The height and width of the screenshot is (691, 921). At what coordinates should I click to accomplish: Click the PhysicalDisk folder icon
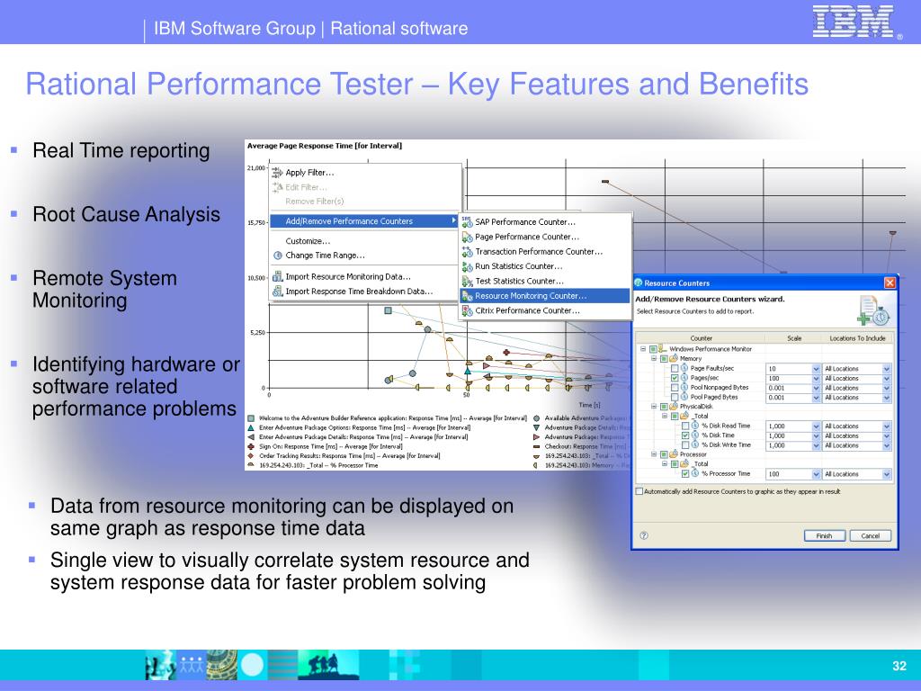(674, 406)
